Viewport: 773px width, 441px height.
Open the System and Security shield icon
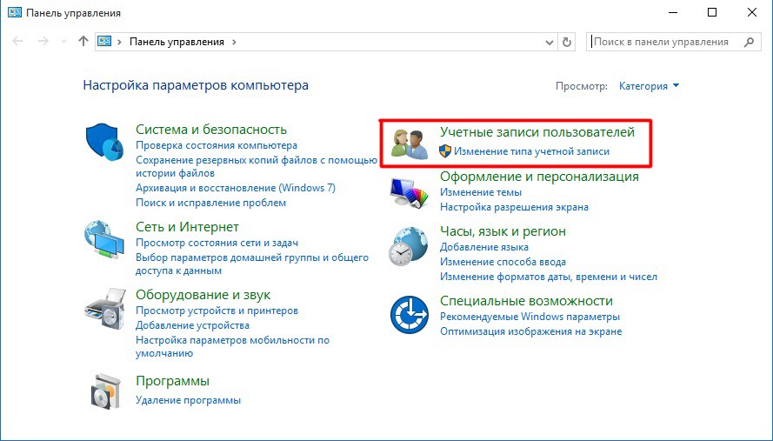coord(104,142)
